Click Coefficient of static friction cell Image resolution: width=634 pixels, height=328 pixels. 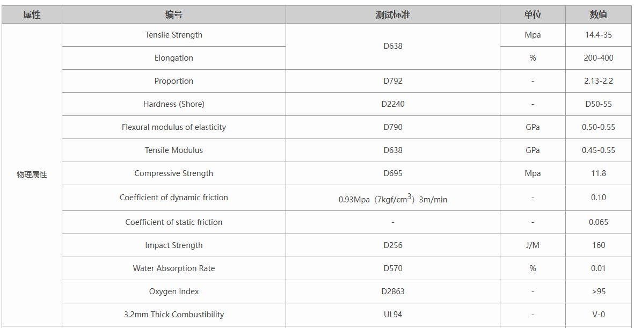click(173, 222)
